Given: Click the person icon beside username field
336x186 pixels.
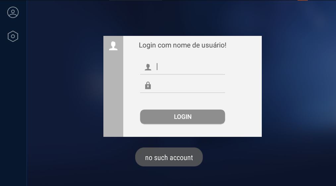Looking at the screenshot, I should pyautogui.click(x=148, y=67).
